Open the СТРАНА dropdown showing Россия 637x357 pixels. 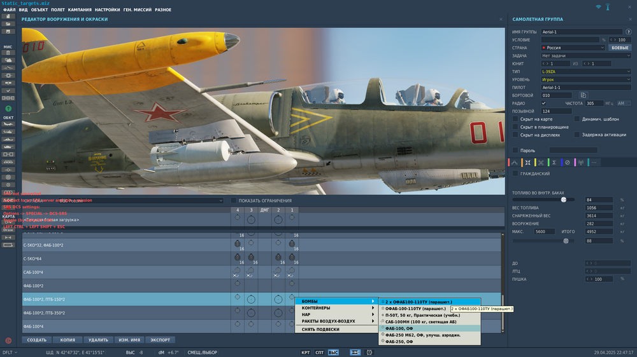(x=571, y=48)
